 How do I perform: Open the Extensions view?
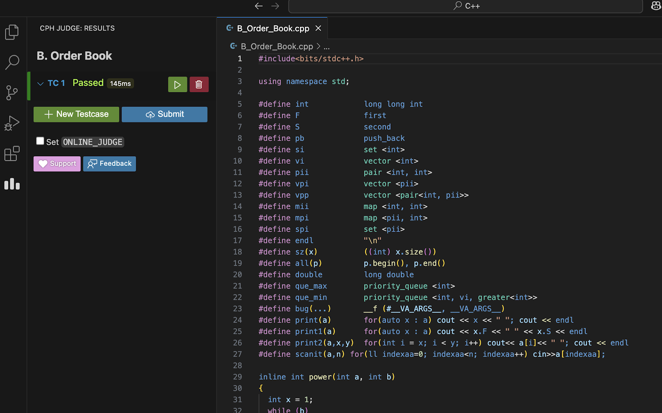[x=12, y=153]
